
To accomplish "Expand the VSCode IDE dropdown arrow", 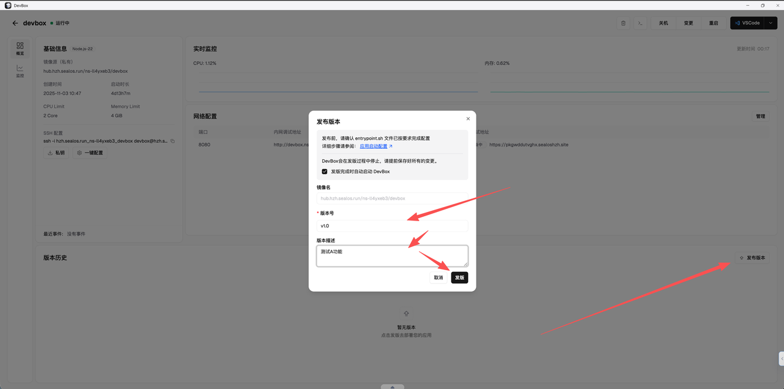I will [771, 23].
